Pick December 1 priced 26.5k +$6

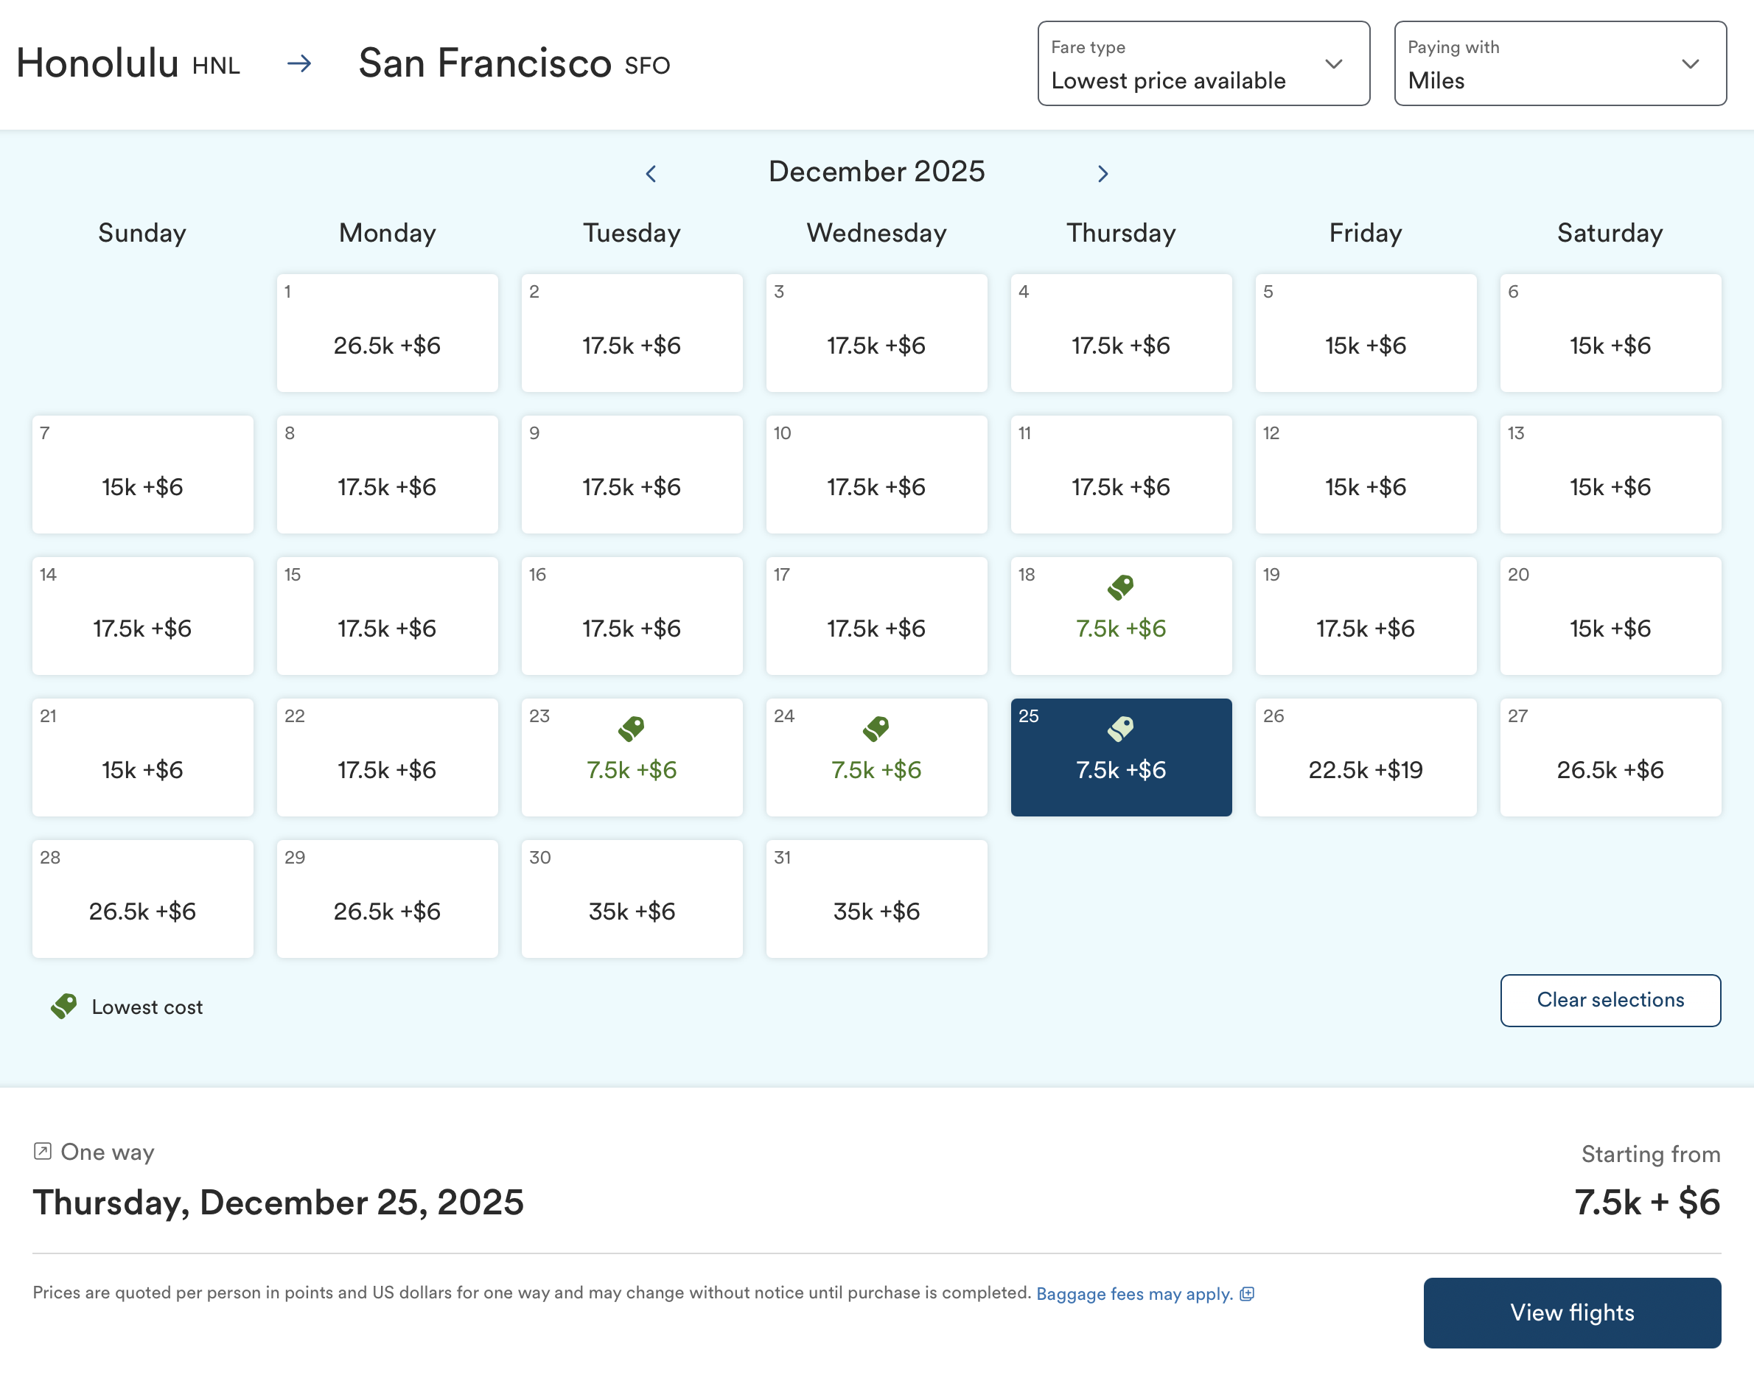tap(386, 333)
